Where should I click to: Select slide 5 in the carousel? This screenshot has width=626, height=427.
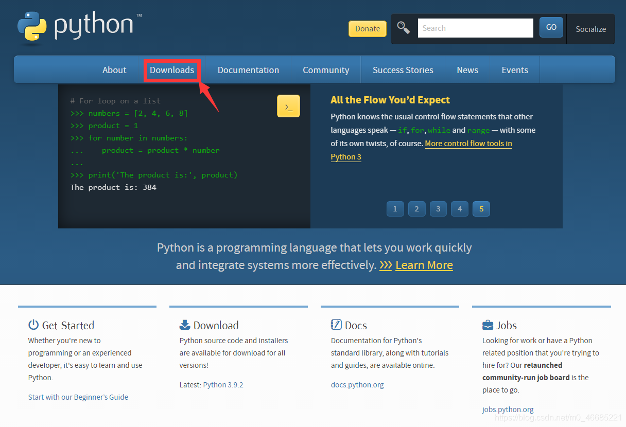click(481, 209)
